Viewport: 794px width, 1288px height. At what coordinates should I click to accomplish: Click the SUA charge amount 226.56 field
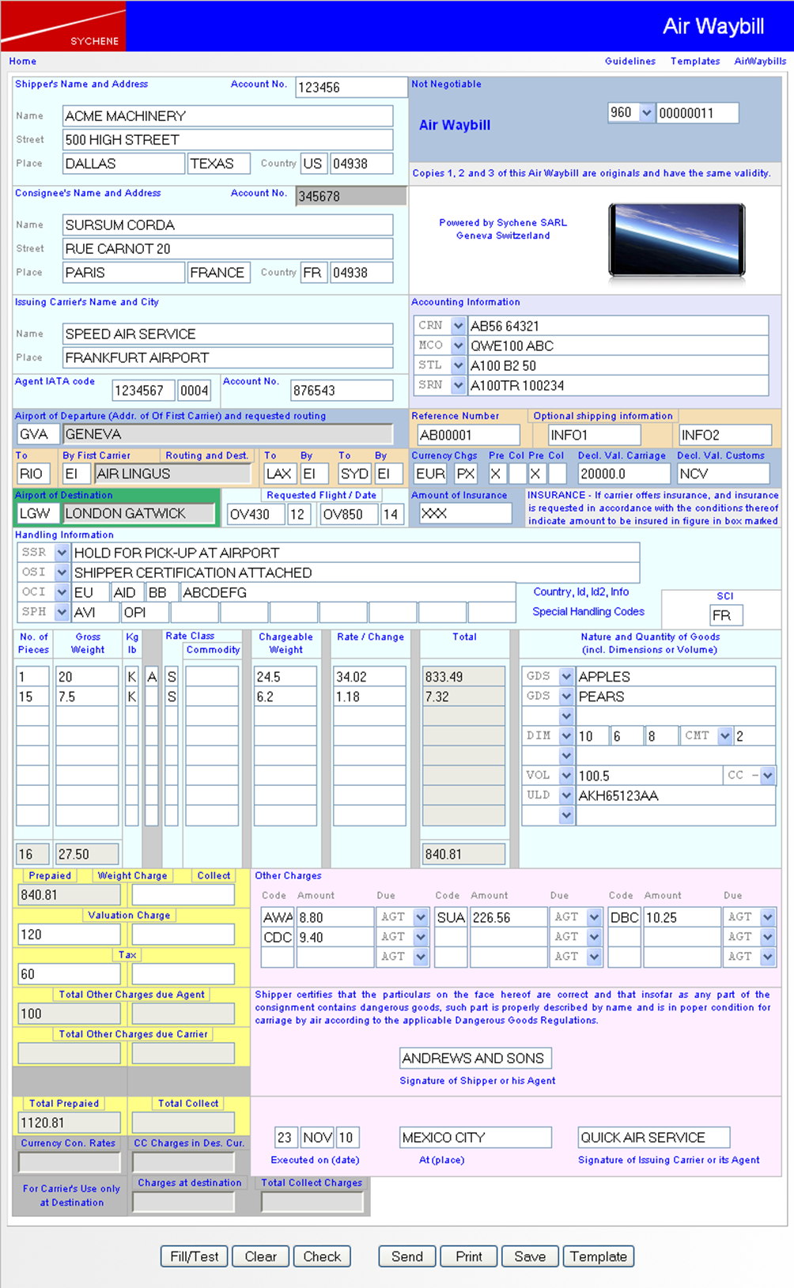509,917
